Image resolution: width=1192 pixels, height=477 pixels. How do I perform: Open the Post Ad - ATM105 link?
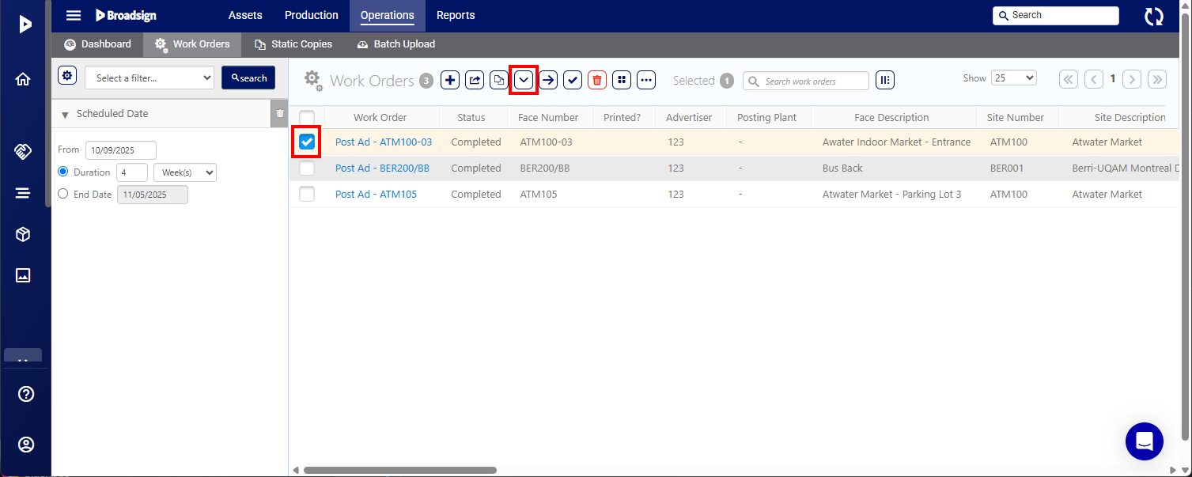[x=376, y=195]
